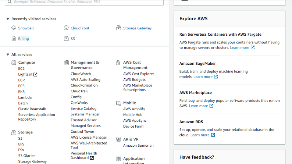Open the recently visited S3 link

(x=73, y=39)
